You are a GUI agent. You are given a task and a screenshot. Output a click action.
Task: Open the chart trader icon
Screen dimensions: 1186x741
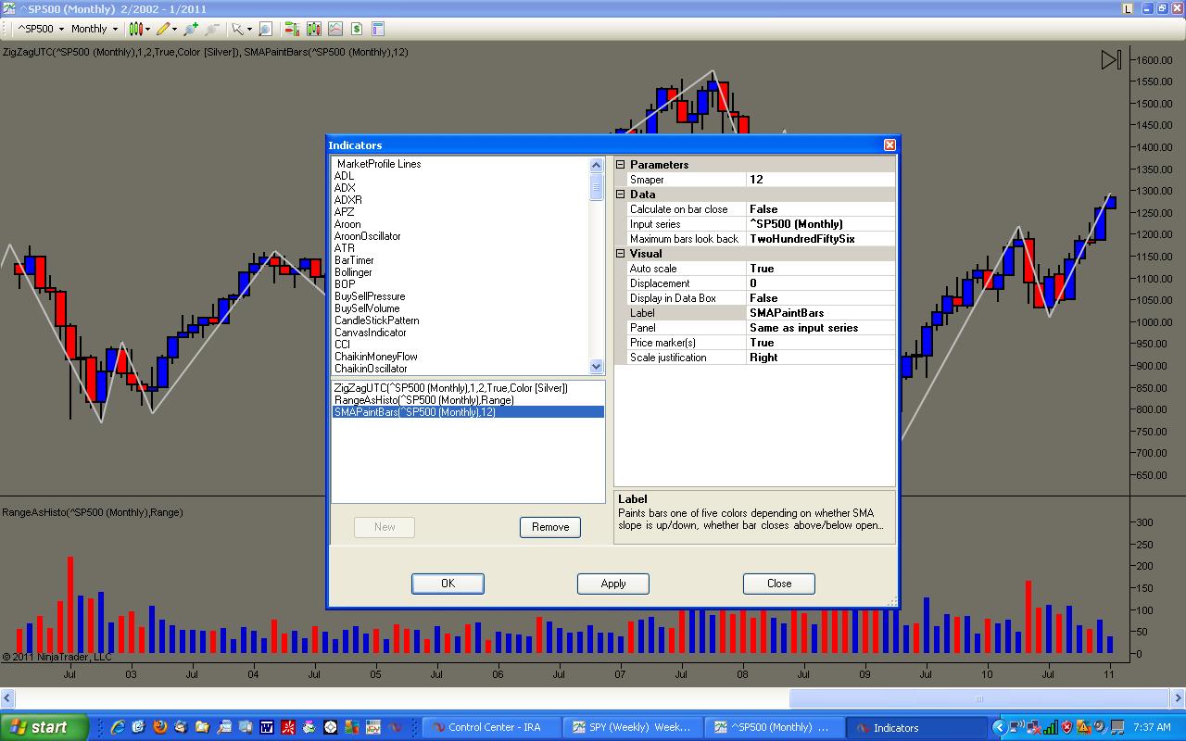292,29
